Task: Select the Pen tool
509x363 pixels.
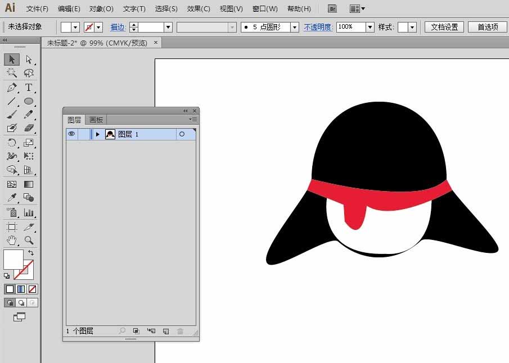Action: coord(12,88)
